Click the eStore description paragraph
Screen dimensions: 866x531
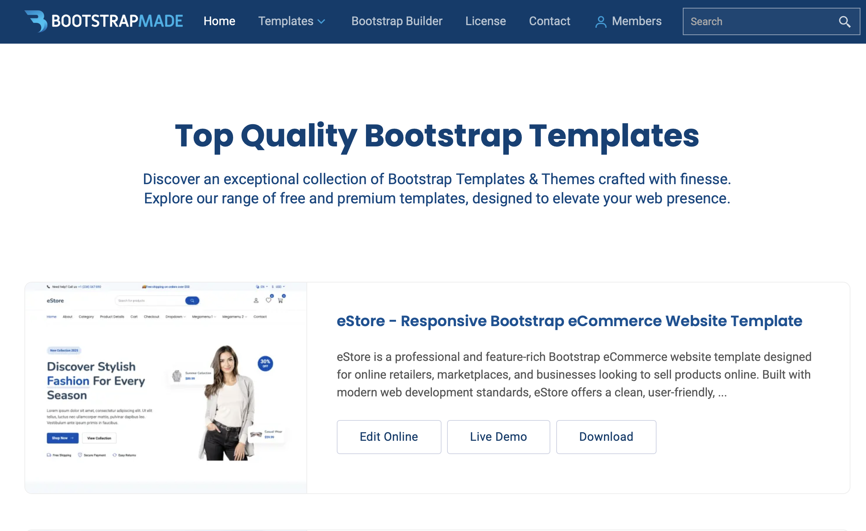tap(574, 375)
